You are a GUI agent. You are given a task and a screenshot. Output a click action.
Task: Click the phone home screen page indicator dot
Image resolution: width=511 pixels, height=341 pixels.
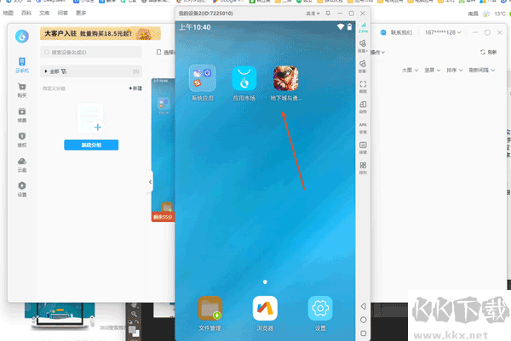click(x=265, y=281)
